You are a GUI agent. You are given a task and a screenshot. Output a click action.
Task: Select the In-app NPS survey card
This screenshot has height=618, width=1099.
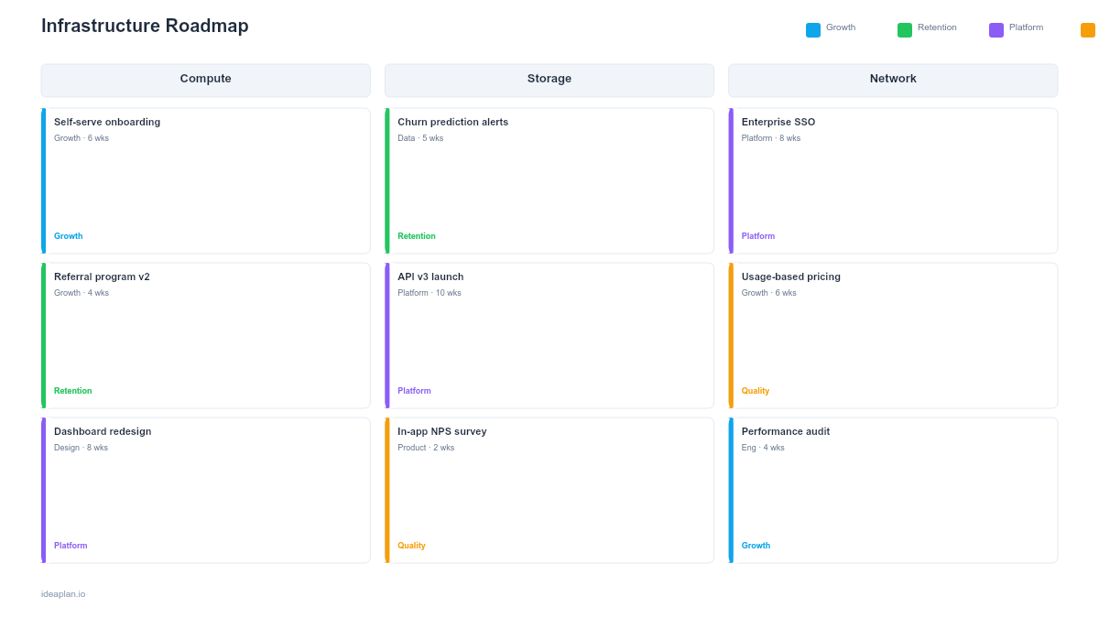tap(549, 489)
